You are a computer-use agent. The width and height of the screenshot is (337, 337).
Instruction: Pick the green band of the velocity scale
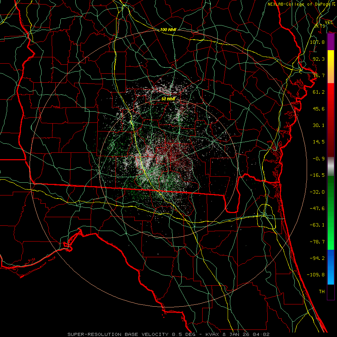(331, 213)
